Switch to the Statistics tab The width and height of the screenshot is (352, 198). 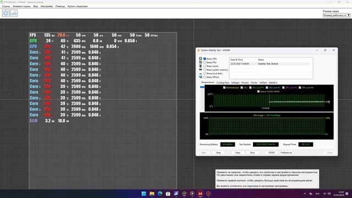click(273, 82)
